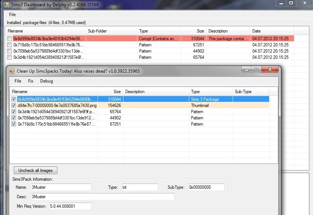This screenshot has height=215, width=313.
Task: Click the Clean Up Sims3packs window icon
Action: [x=12, y=71]
